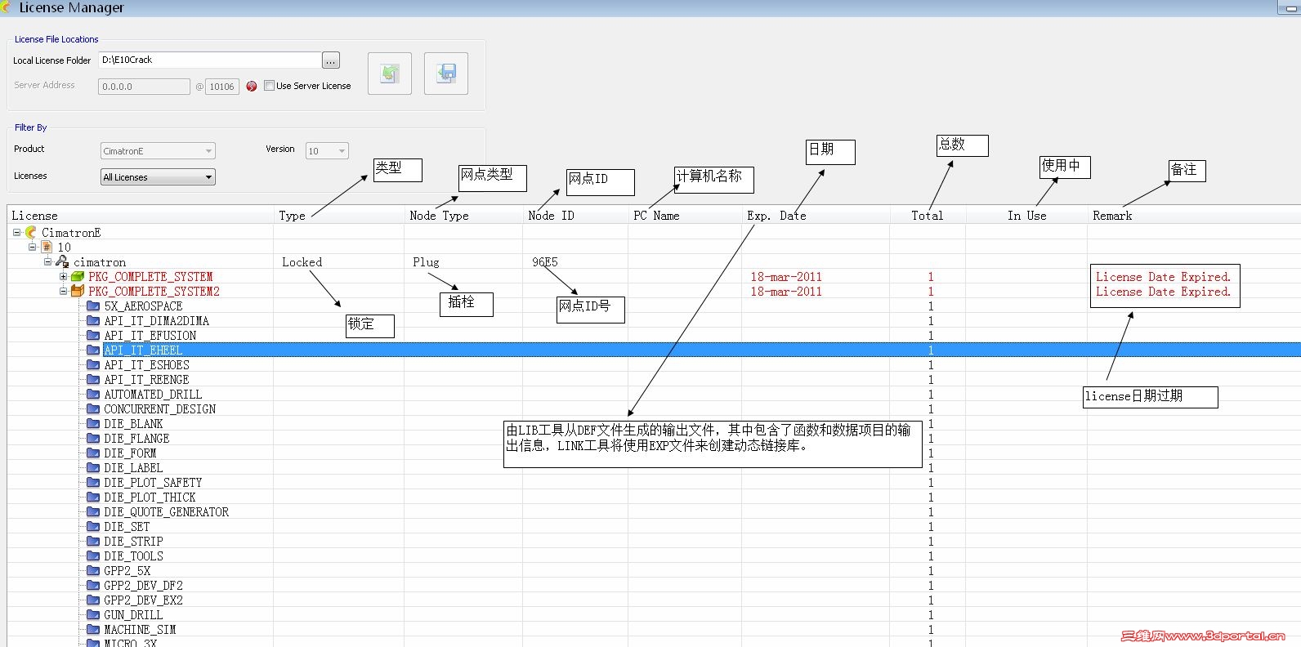This screenshot has height=647, width=1301.
Task: Click the folder icon beside CONCURRENT_DESIGN
Action: pos(93,409)
